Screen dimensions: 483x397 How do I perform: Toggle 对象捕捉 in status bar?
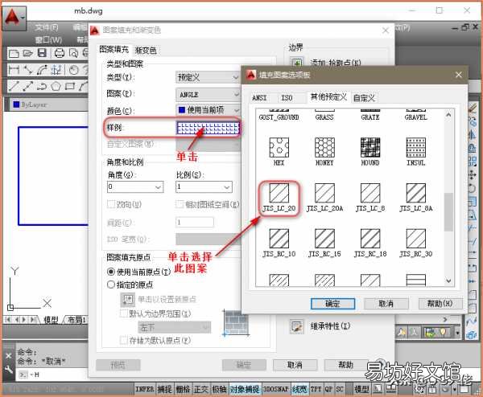click(245, 389)
